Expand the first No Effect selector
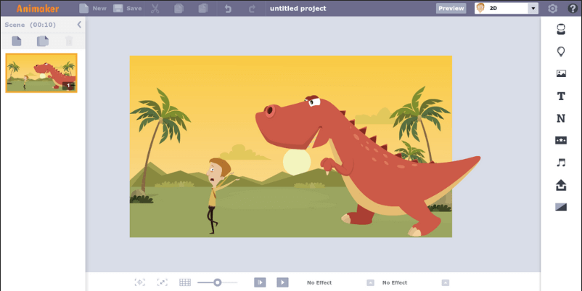This screenshot has width=582, height=291. click(319, 282)
